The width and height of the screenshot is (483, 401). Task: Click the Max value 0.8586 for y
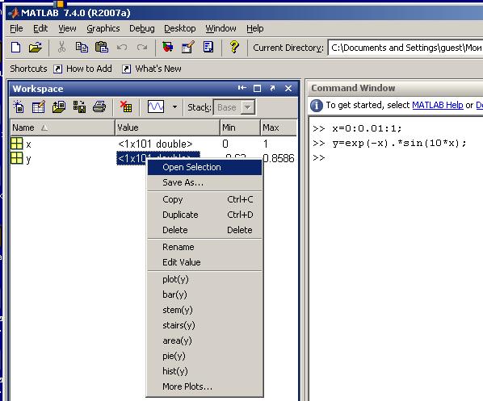coord(279,158)
